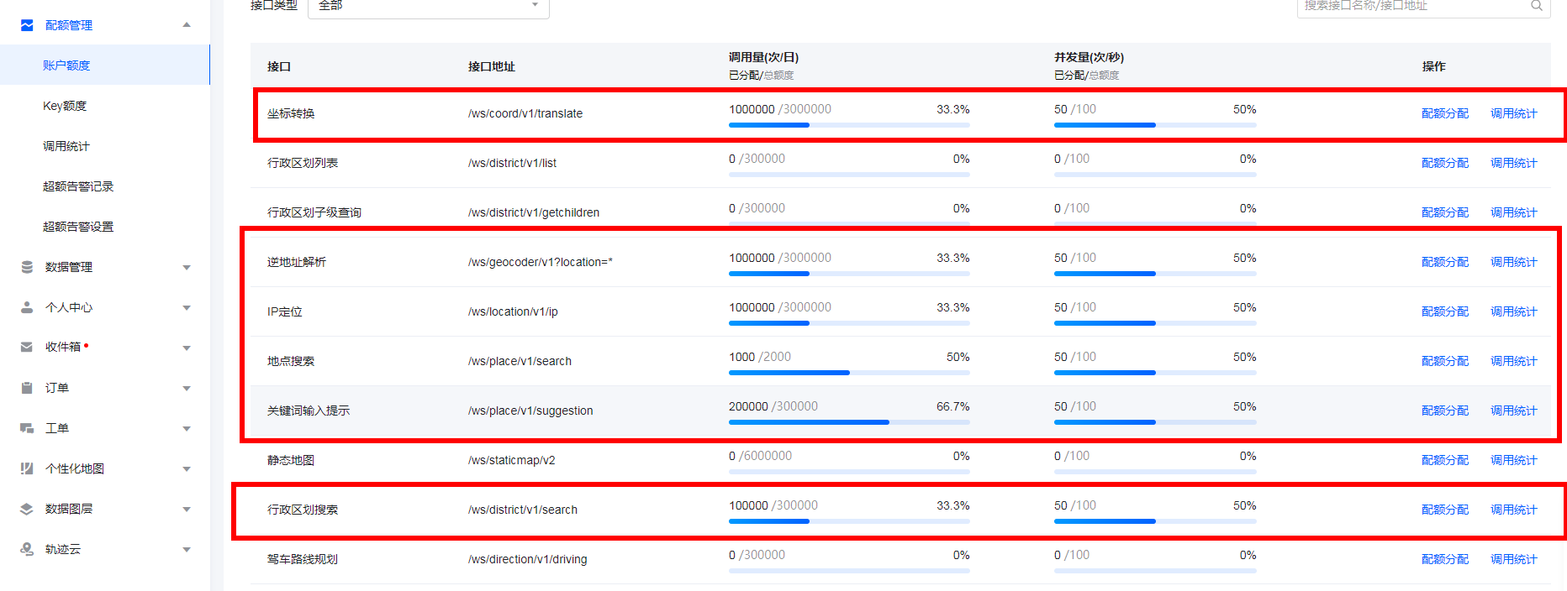Click the 收件箱 envelope icon
1567x591 pixels.
27,347
